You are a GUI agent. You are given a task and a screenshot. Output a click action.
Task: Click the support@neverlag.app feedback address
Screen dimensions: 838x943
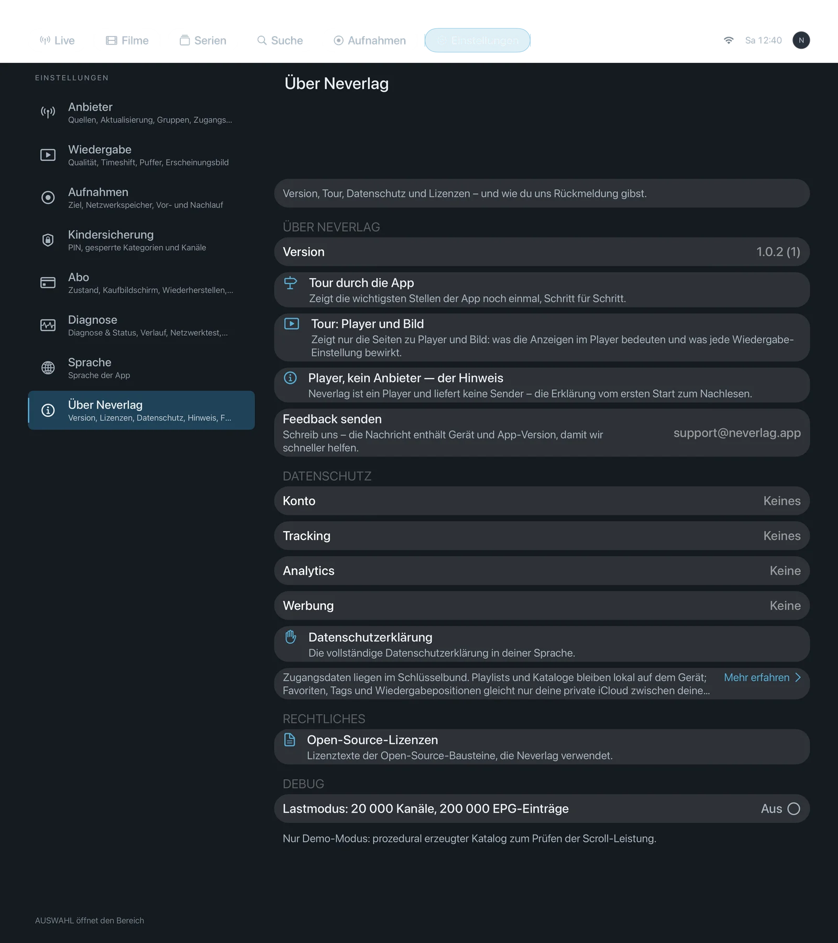(737, 433)
